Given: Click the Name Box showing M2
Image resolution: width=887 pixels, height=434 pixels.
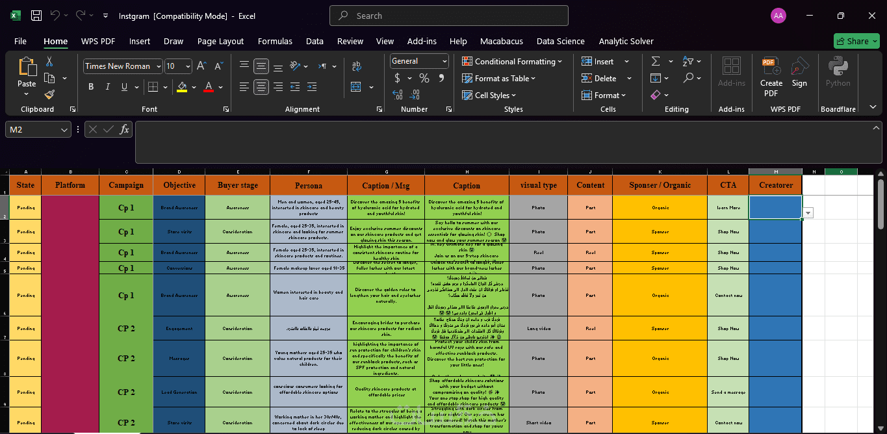Looking at the screenshot, I should (x=32, y=129).
